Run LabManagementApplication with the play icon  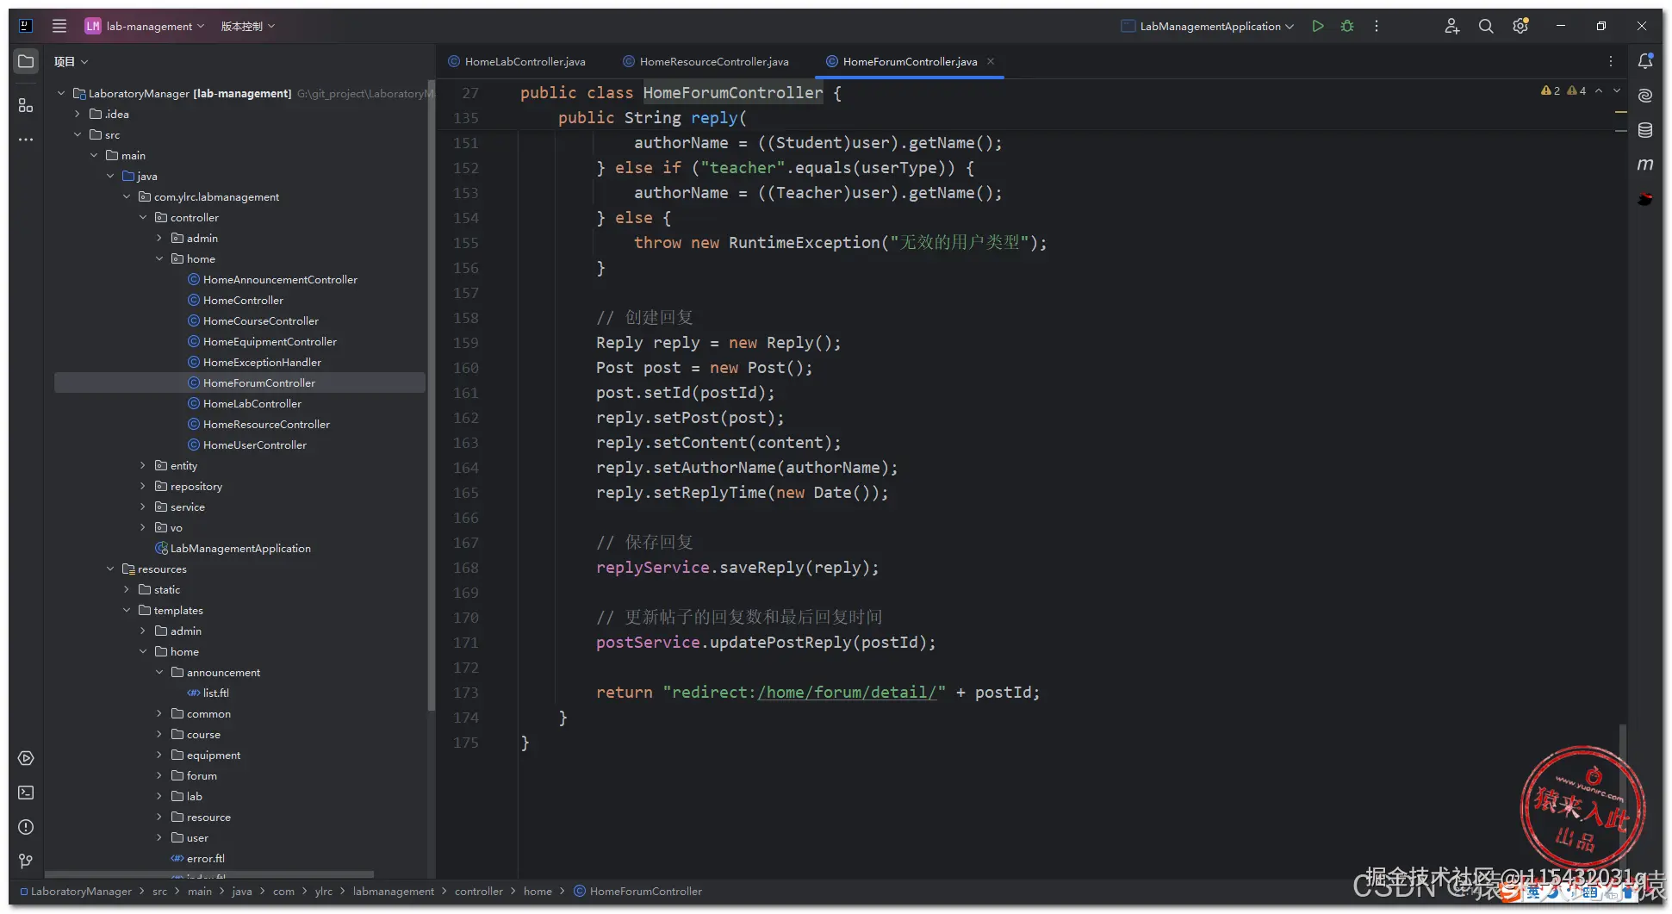1318,26
